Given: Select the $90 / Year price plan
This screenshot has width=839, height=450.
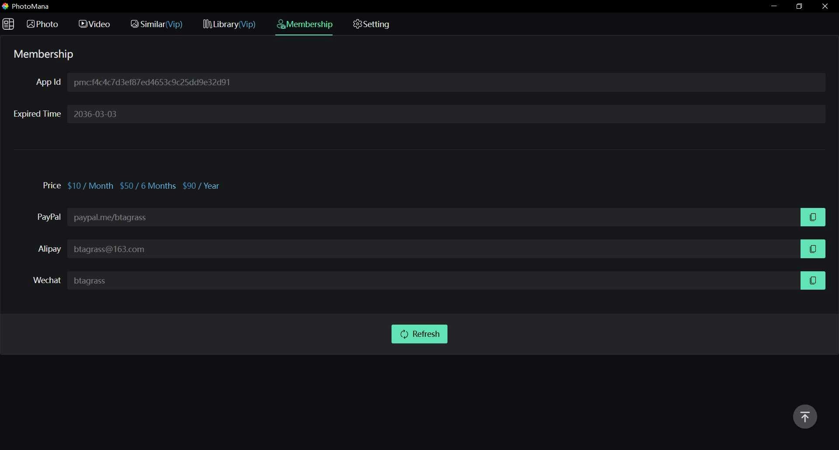Looking at the screenshot, I should point(201,186).
